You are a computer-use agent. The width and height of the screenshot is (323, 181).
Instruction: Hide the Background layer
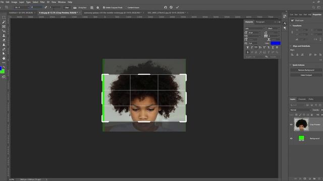coord(291,139)
